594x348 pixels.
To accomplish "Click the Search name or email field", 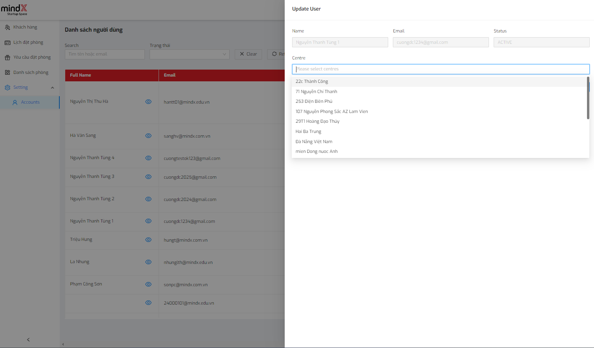I will (x=105, y=54).
